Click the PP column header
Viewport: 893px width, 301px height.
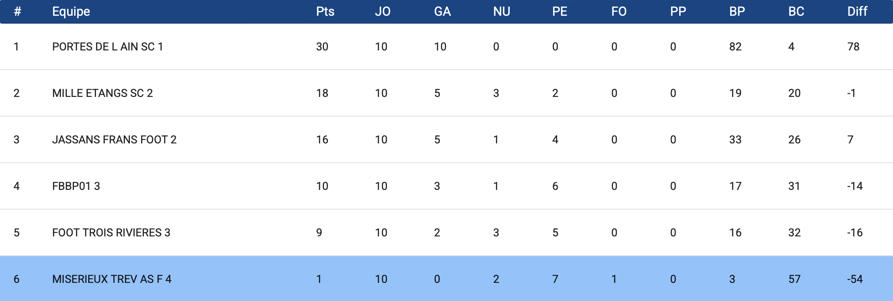coord(678,11)
